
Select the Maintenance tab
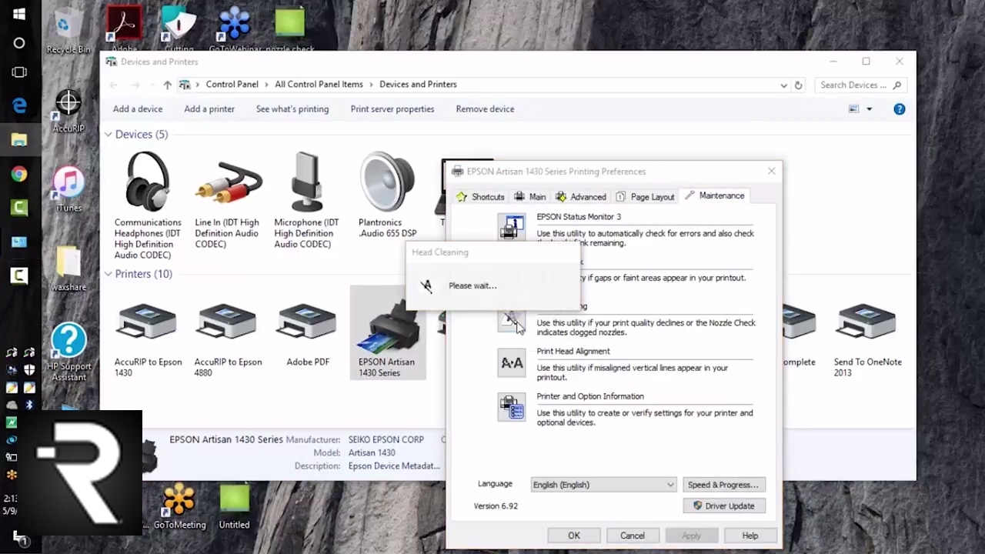(x=714, y=195)
